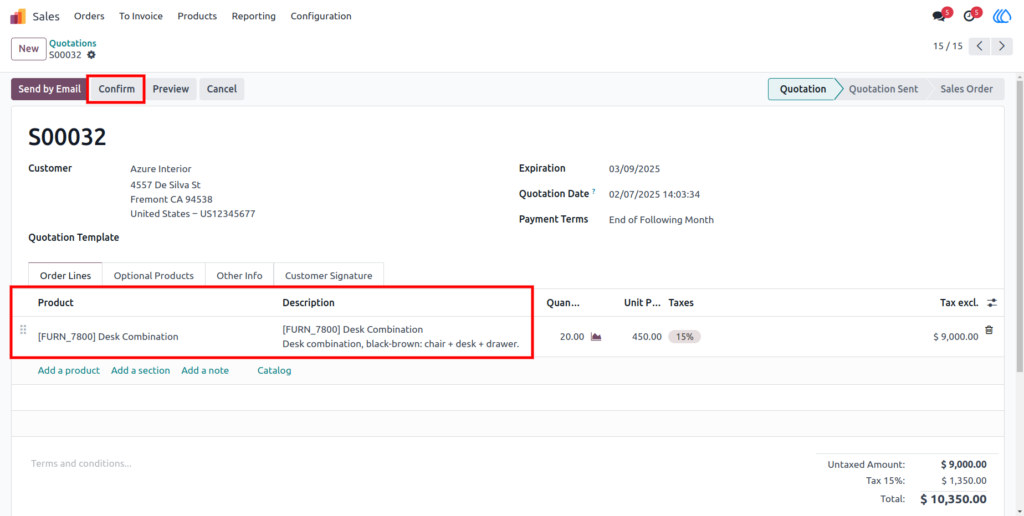Image resolution: width=1024 pixels, height=516 pixels.
Task: Click the forecast chart icon beside quantity
Action: point(596,337)
